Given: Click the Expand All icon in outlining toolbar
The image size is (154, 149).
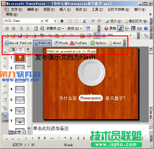Looking at the screenshot, I should [5, 100].
